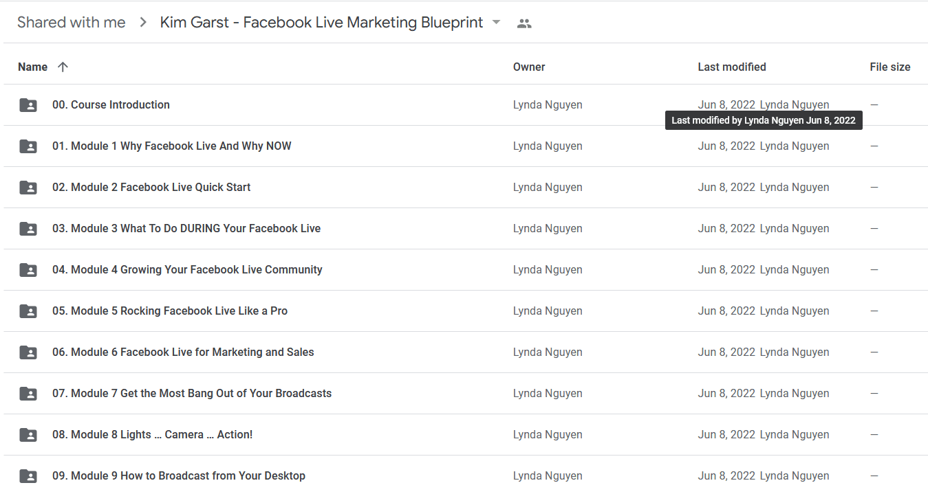Click the shared people icon beside folder title

(x=524, y=23)
